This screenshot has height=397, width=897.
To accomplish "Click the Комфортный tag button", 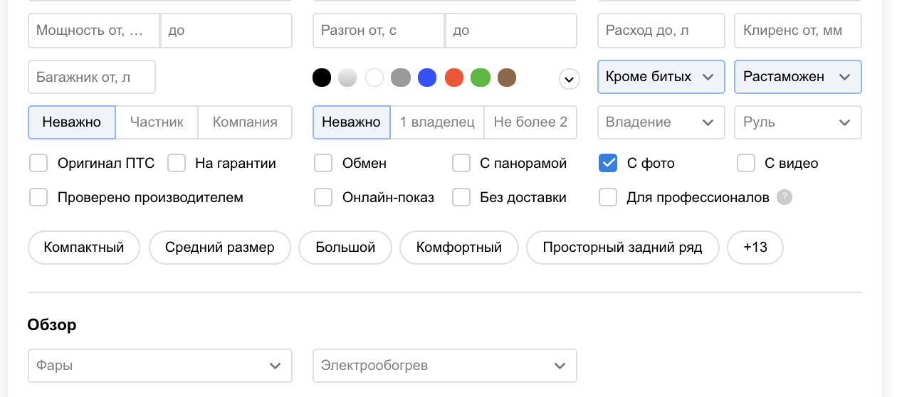I will [459, 248].
